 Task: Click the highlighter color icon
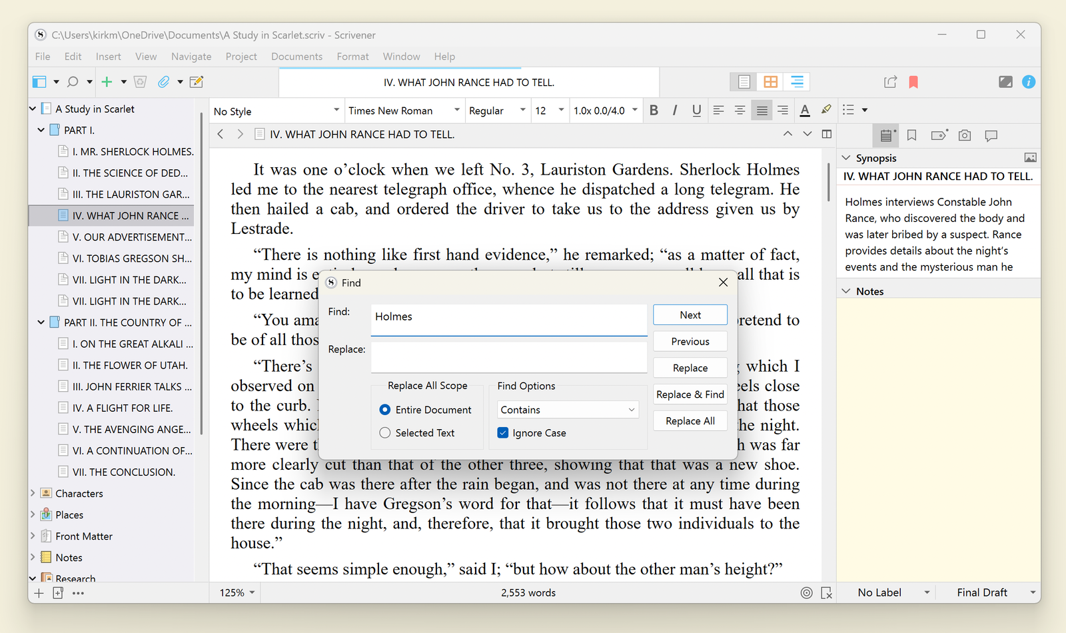tap(826, 110)
